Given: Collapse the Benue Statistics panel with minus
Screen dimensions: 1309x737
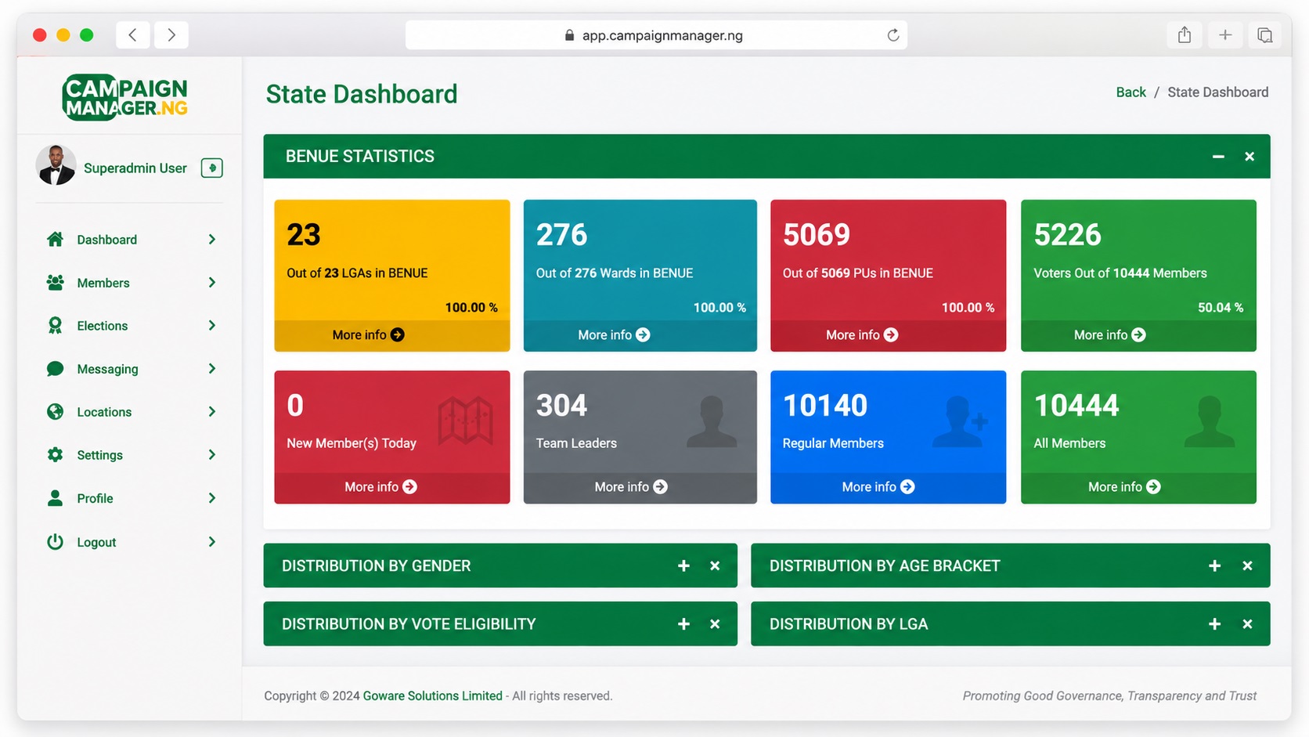Looking at the screenshot, I should pyautogui.click(x=1218, y=157).
